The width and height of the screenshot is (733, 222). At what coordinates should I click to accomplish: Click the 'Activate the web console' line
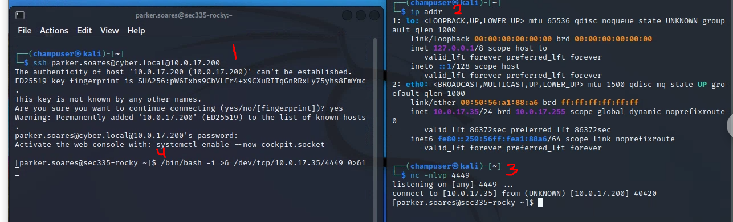coord(170,145)
